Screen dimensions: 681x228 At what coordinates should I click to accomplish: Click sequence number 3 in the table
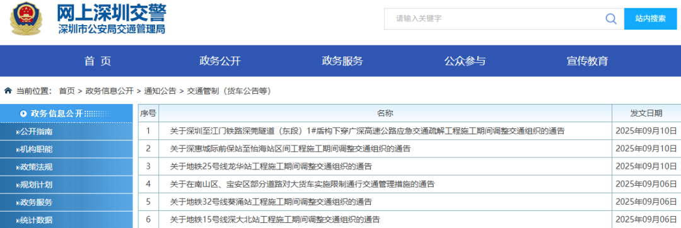(148, 166)
